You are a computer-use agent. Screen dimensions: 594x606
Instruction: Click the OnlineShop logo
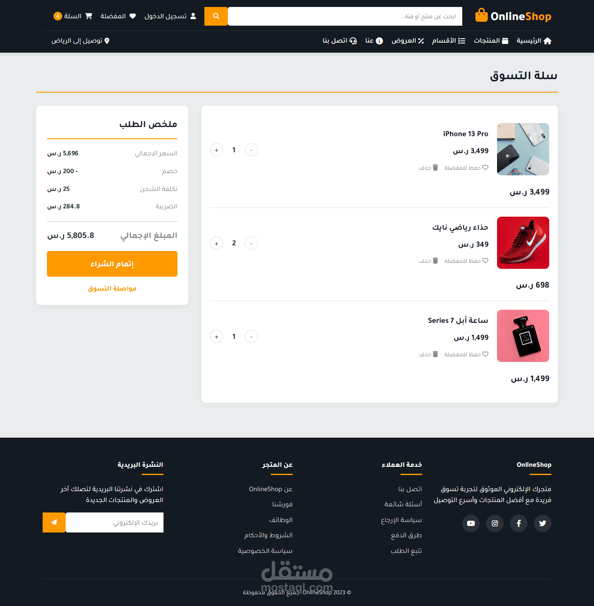(x=513, y=16)
